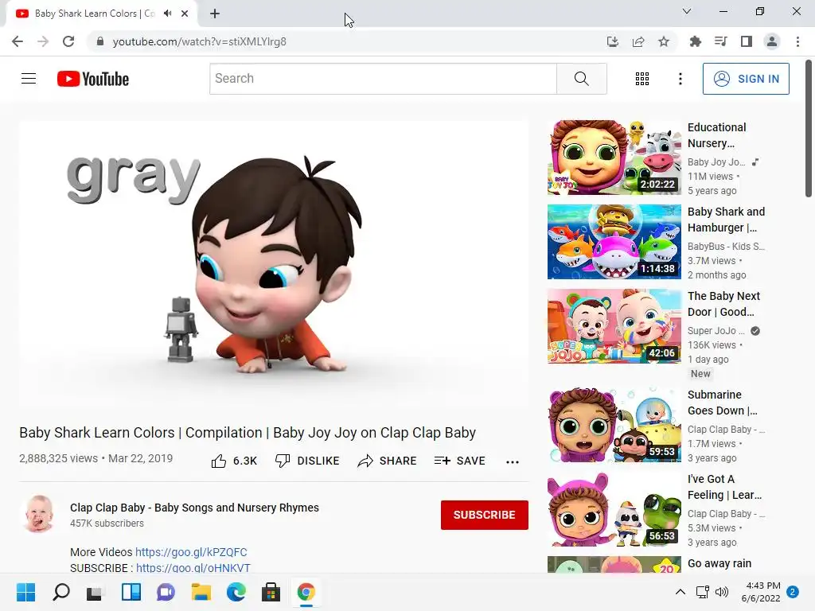Open the clock showing 4:43 PM
Image resolution: width=815 pixels, height=611 pixels.
click(761, 592)
